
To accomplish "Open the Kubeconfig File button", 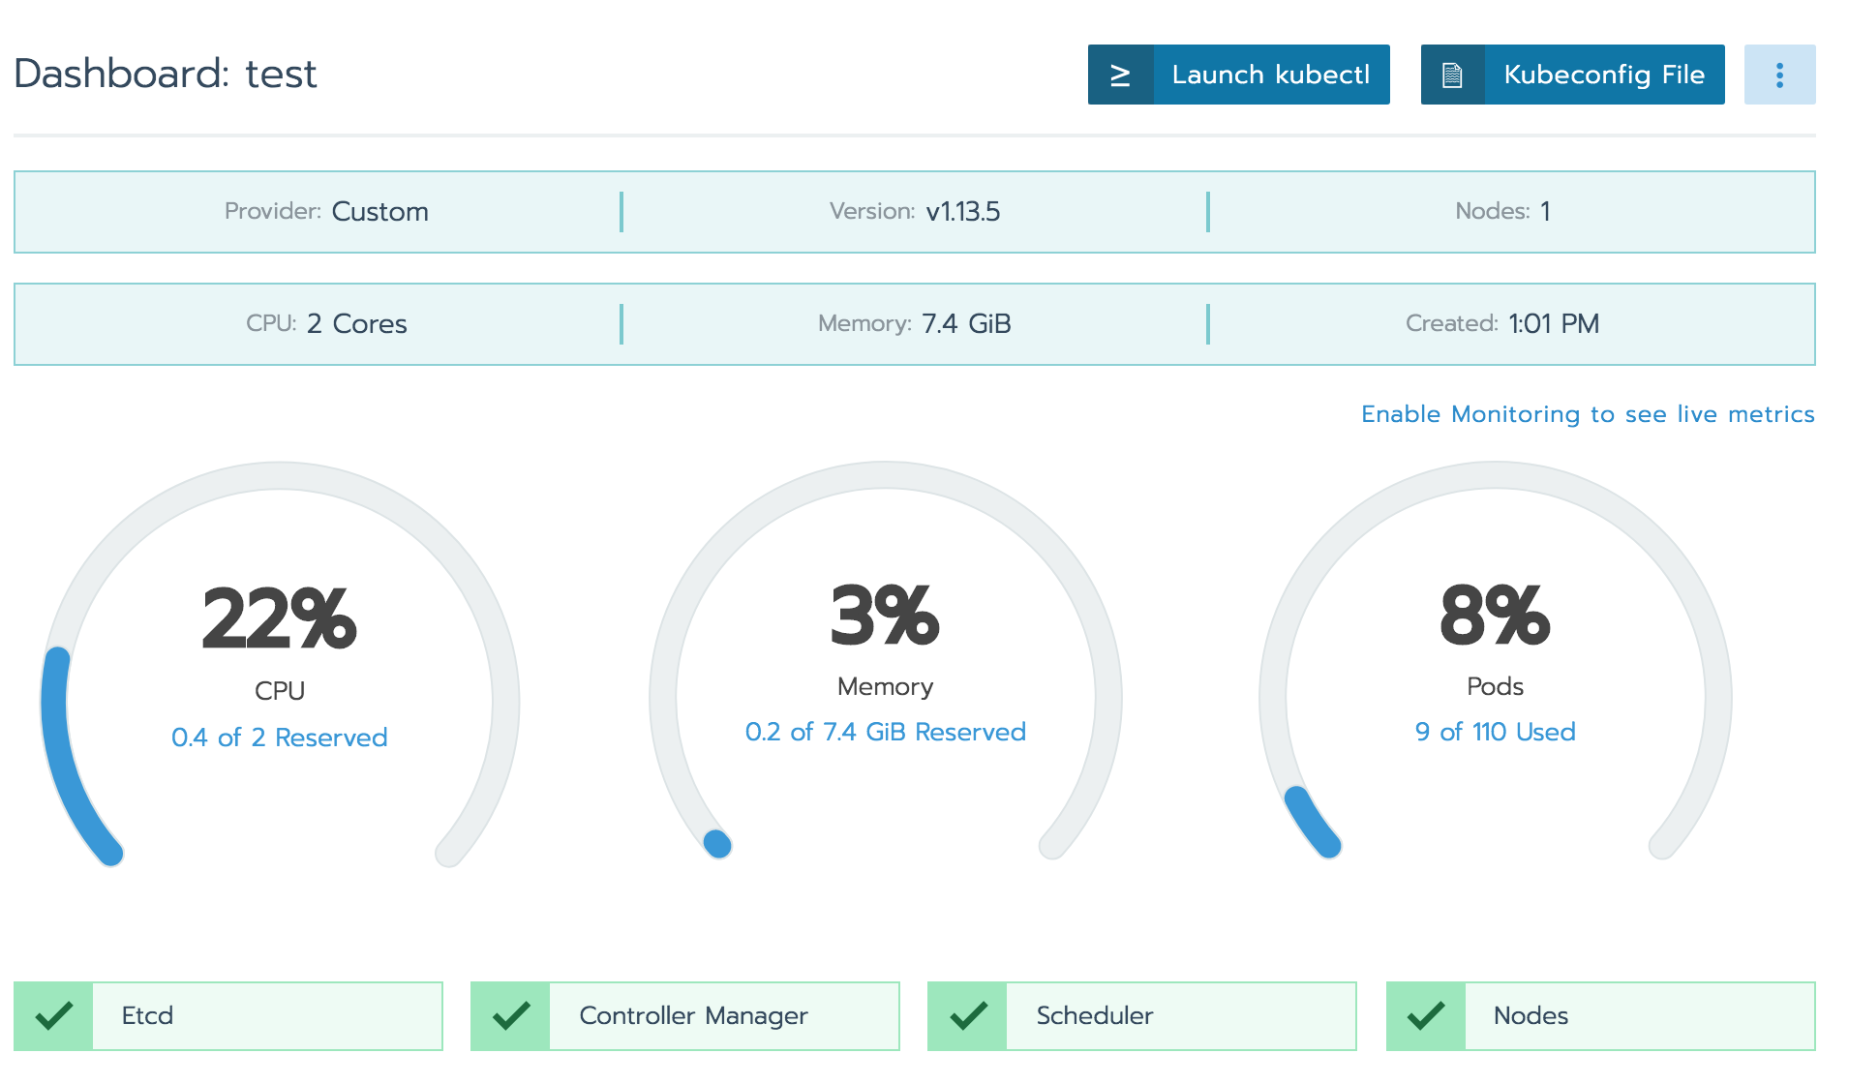I will click(x=1573, y=75).
